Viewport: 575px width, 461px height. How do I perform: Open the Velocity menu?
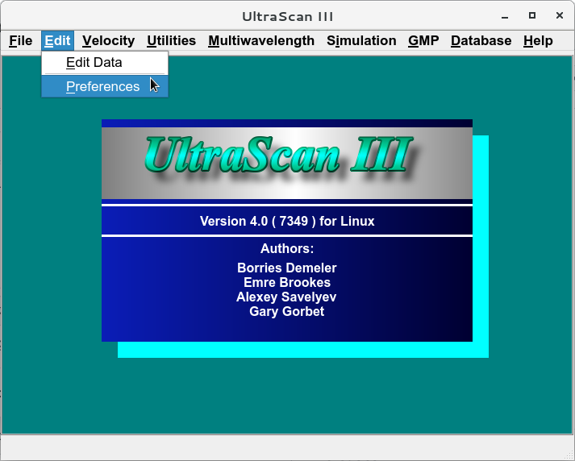[x=109, y=40]
